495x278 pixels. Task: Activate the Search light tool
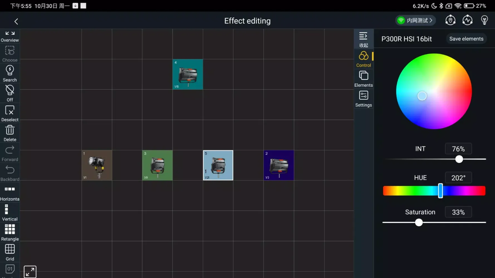click(10, 74)
